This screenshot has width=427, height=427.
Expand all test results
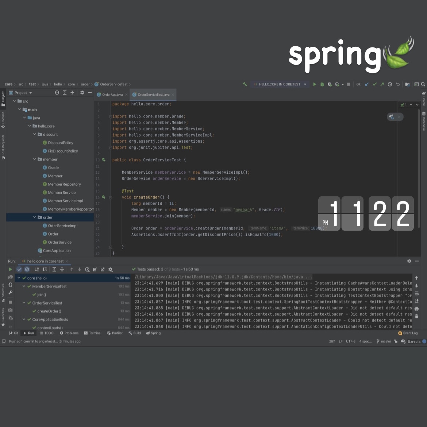coord(54,269)
